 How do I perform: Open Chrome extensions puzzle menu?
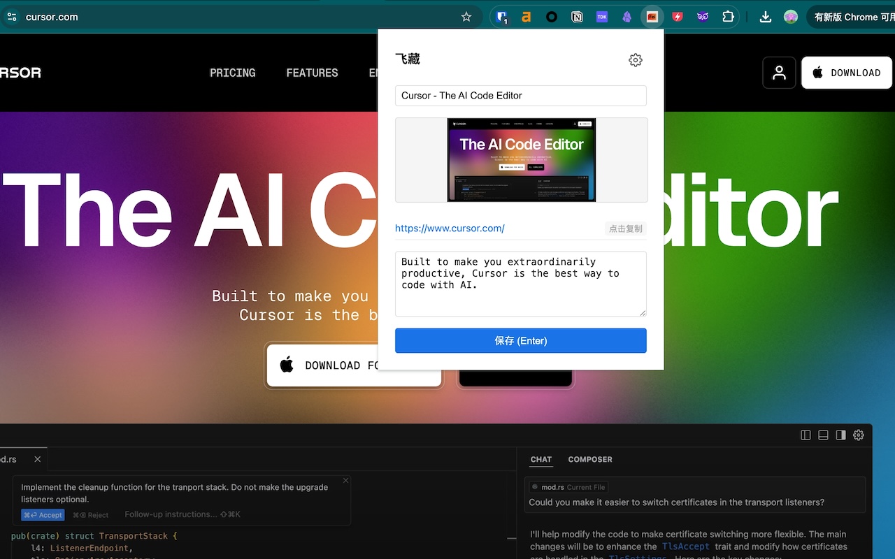(728, 17)
